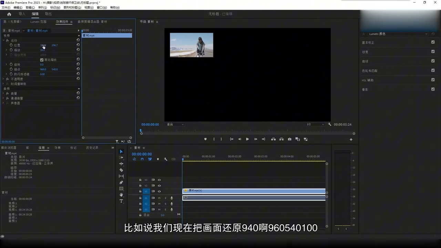The width and height of the screenshot is (441, 248).
Task: Open the 1/2 playback resolution dropdown
Action: [x=315, y=124]
